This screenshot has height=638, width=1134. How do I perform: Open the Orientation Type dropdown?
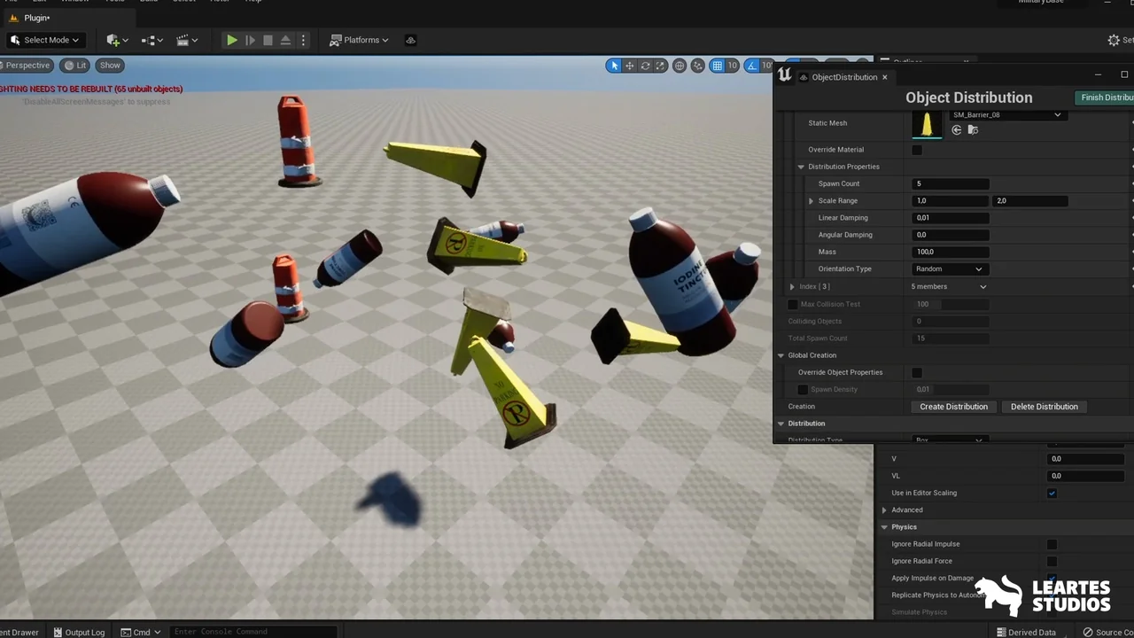[948, 268]
